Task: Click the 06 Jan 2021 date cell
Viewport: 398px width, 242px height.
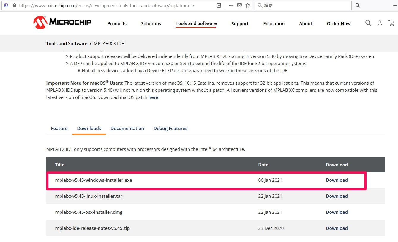Action: [x=270, y=180]
